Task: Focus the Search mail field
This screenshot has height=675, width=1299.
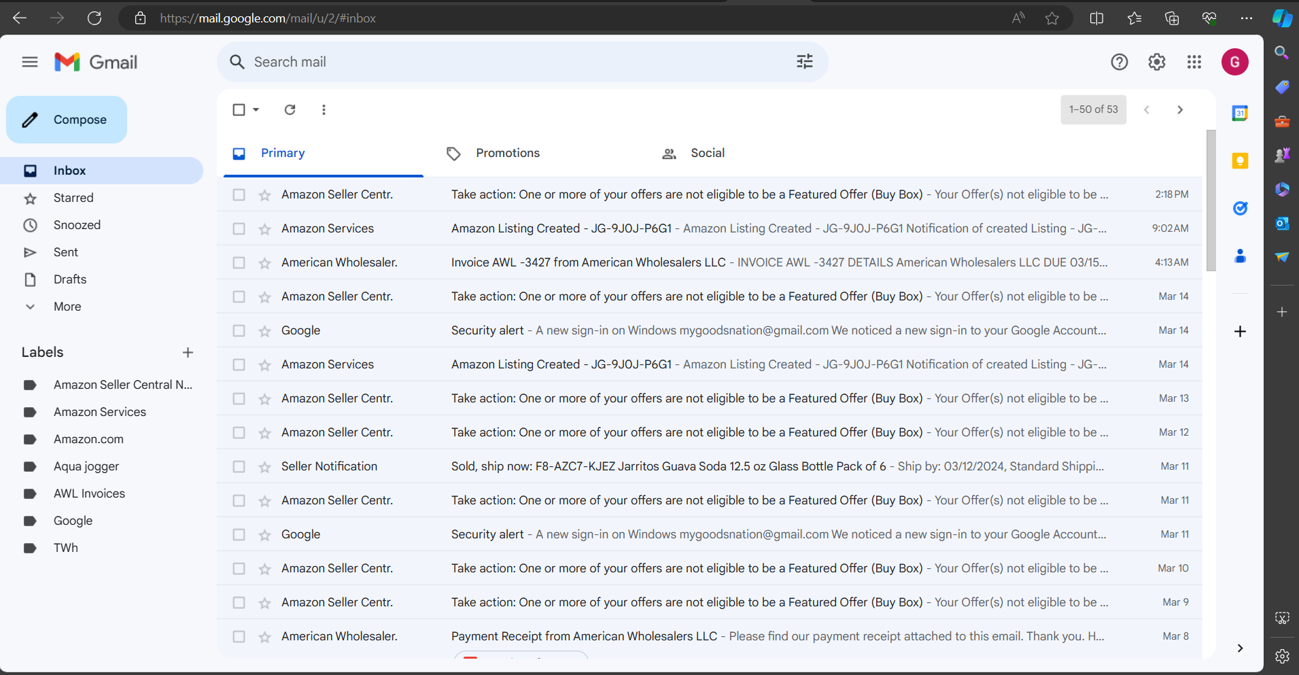Action: tap(522, 62)
